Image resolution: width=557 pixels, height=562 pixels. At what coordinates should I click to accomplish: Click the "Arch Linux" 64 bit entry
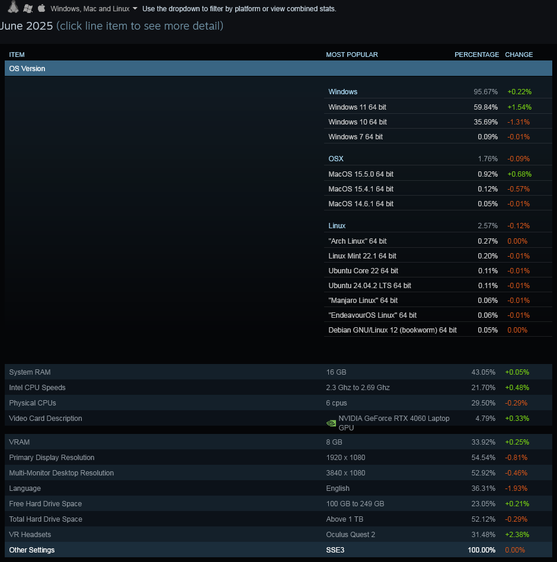click(357, 241)
